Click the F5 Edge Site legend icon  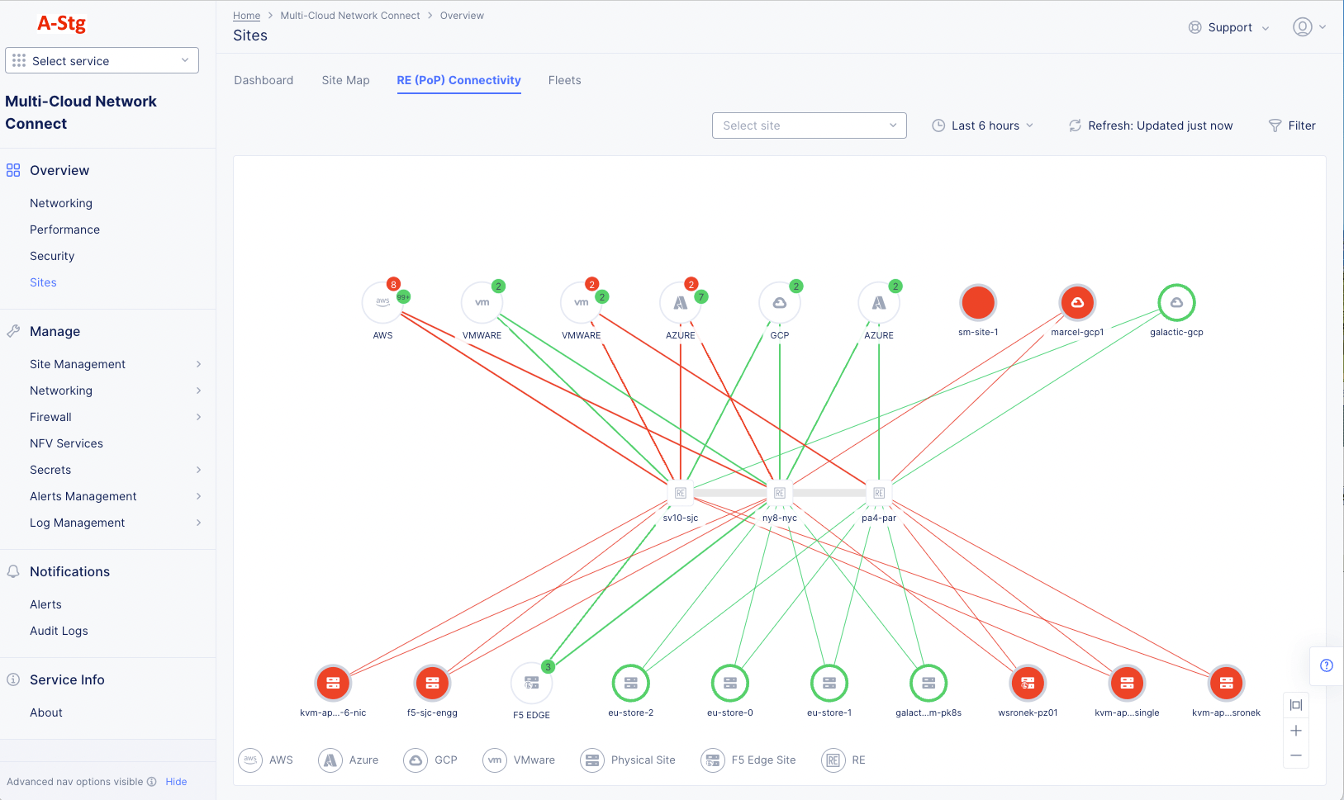(x=712, y=760)
